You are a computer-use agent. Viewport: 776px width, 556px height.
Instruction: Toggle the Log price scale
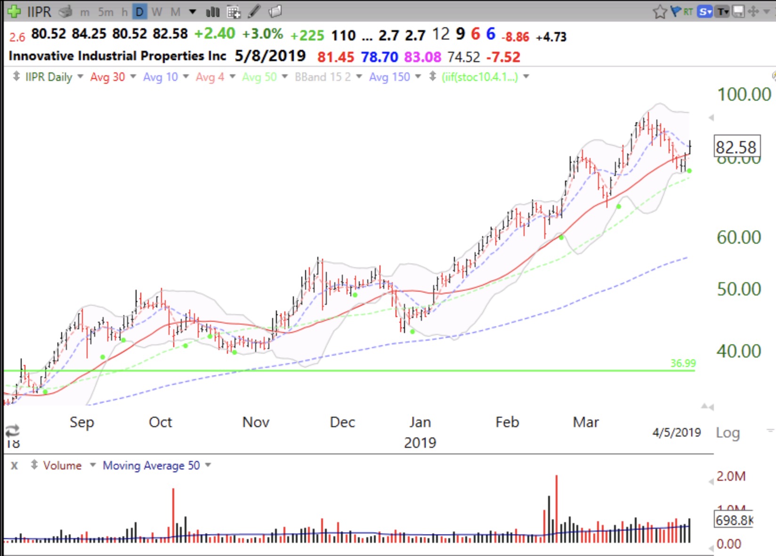tap(727, 433)
